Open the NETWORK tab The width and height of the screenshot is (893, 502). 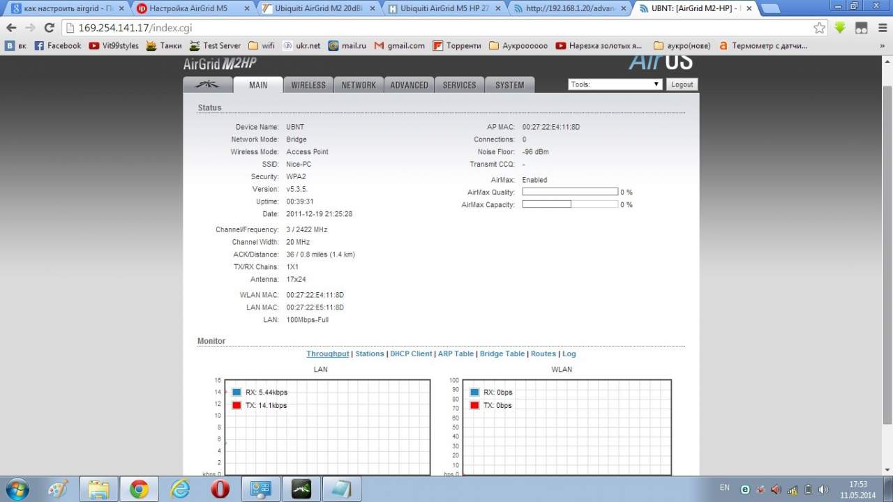coord(359,85)
